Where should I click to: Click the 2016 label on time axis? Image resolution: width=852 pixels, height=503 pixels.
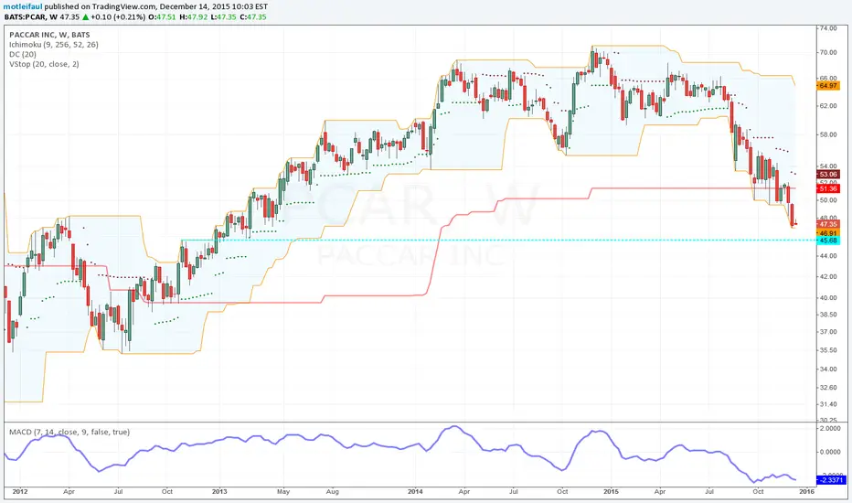(x=806, y=492)
